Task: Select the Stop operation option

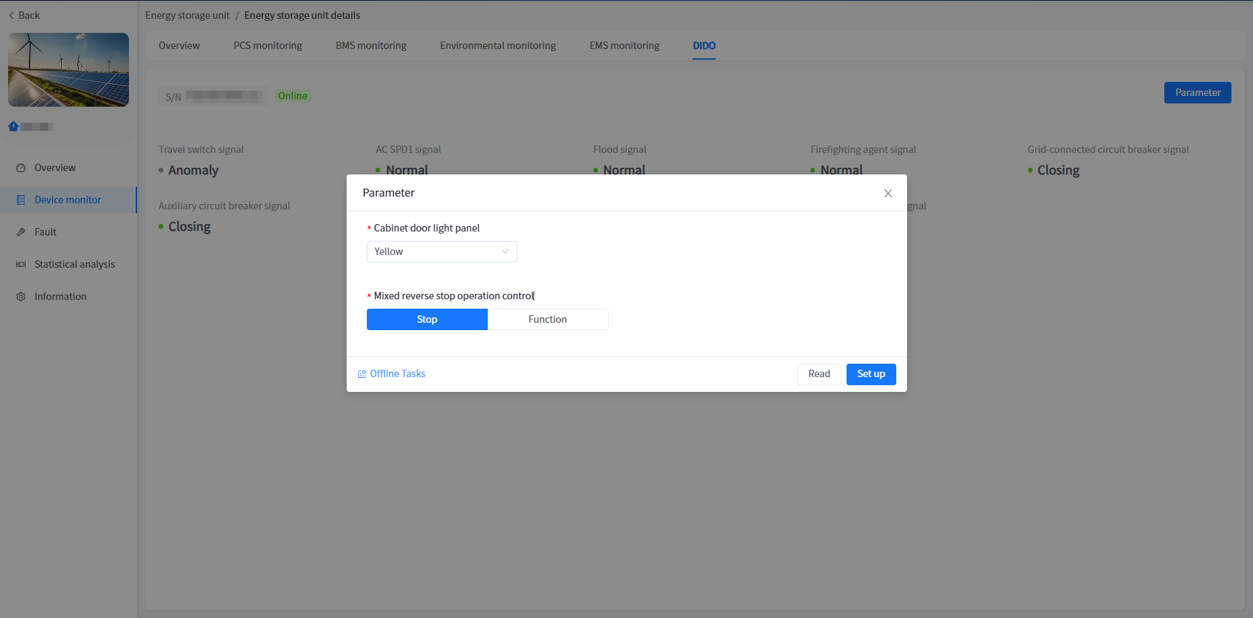Action: pyautogui.click(x=427, y=319)
